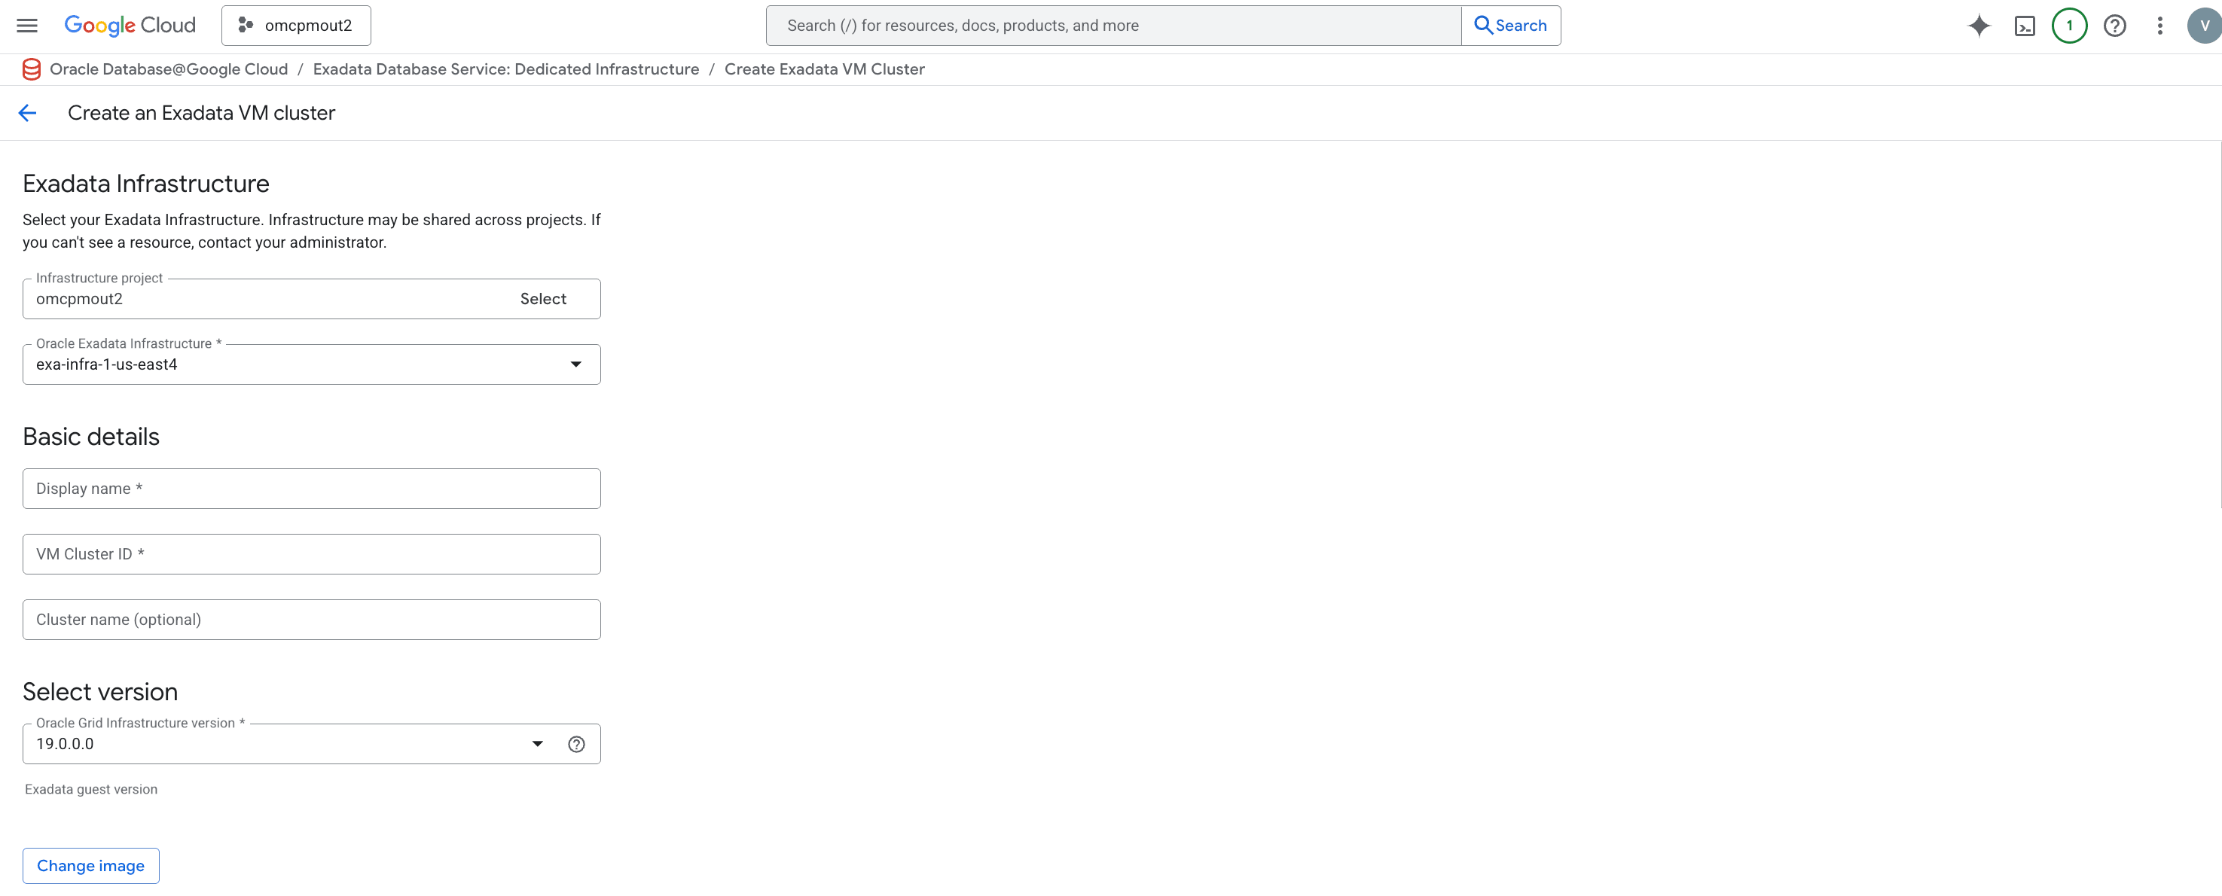Viewport: 2222px width, 896px height.
Task: Open the navigation hamburger menu
Action: click(x=27, y=25)
